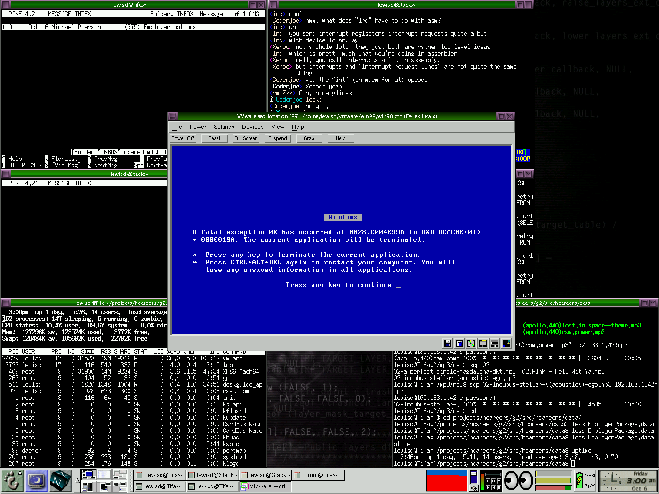Select Michael Pierson message in PINE index

pos(134,27)
